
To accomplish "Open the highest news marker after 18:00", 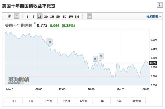I will click(x=101, y=56).
